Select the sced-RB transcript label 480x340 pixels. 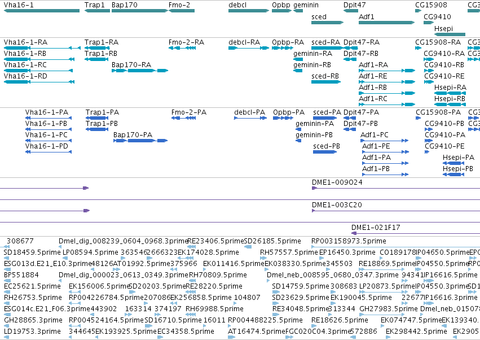tap(325, 76)
